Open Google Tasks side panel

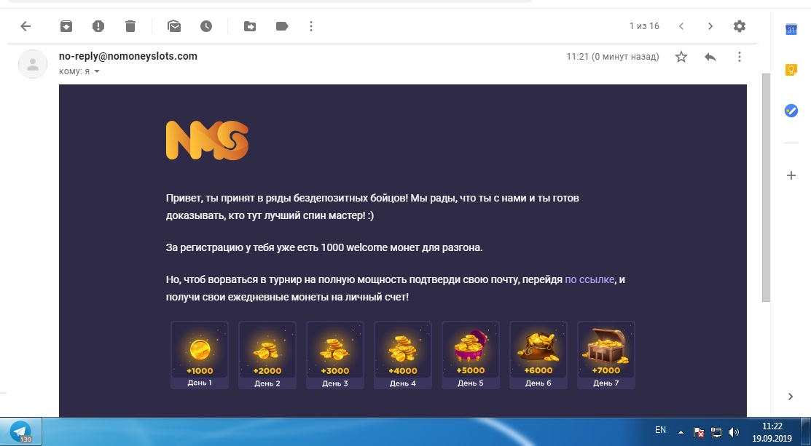(x=791, y=110)
